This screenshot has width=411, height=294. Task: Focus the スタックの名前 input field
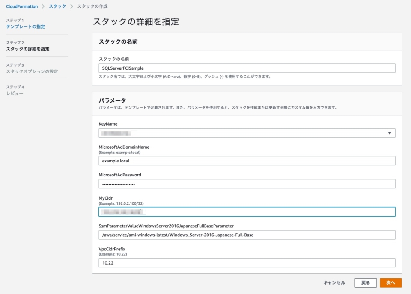(247, 68)
